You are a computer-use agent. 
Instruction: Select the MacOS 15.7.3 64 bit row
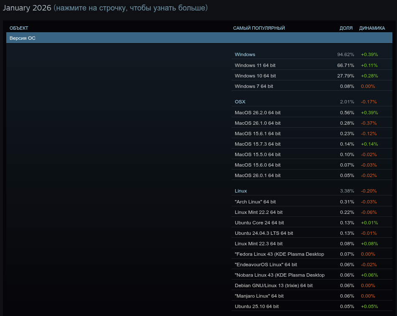[x=312, y=144]
